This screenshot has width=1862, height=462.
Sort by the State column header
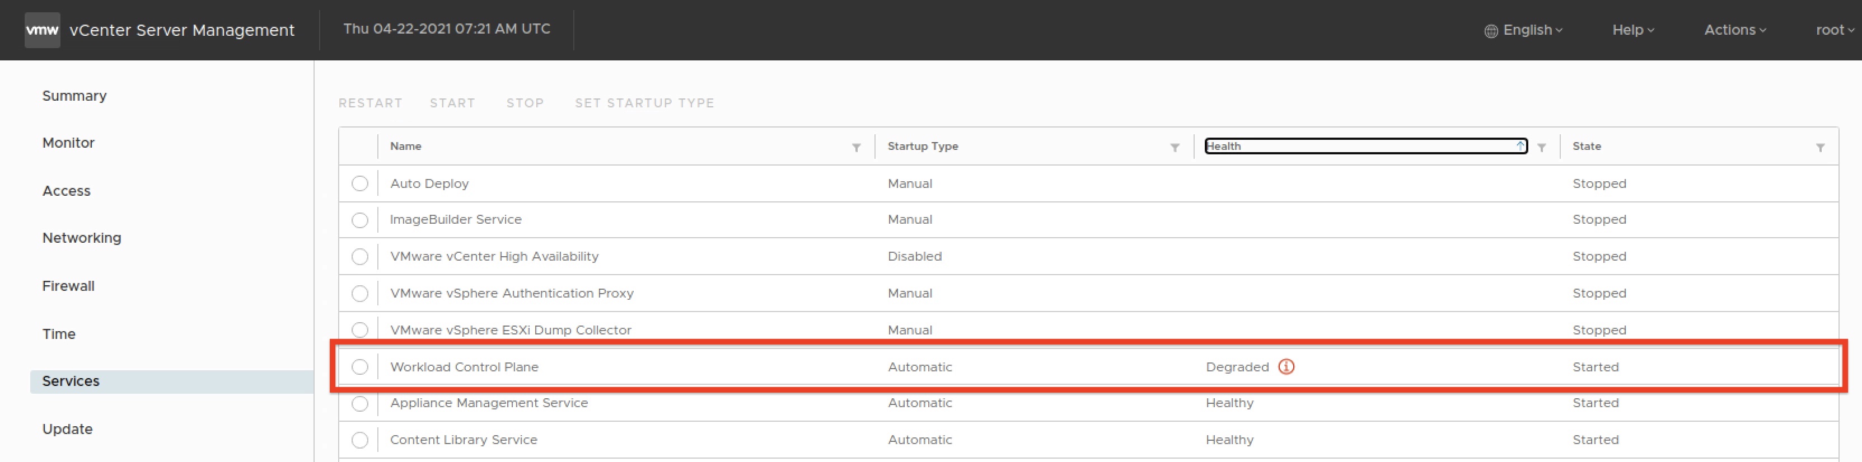[x=1587, y=147]
